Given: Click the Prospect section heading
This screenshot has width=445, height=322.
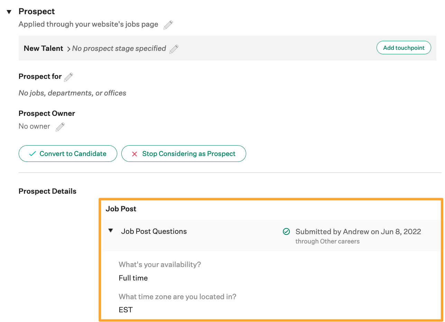Looking at the screenshot, I should [37, 11].
